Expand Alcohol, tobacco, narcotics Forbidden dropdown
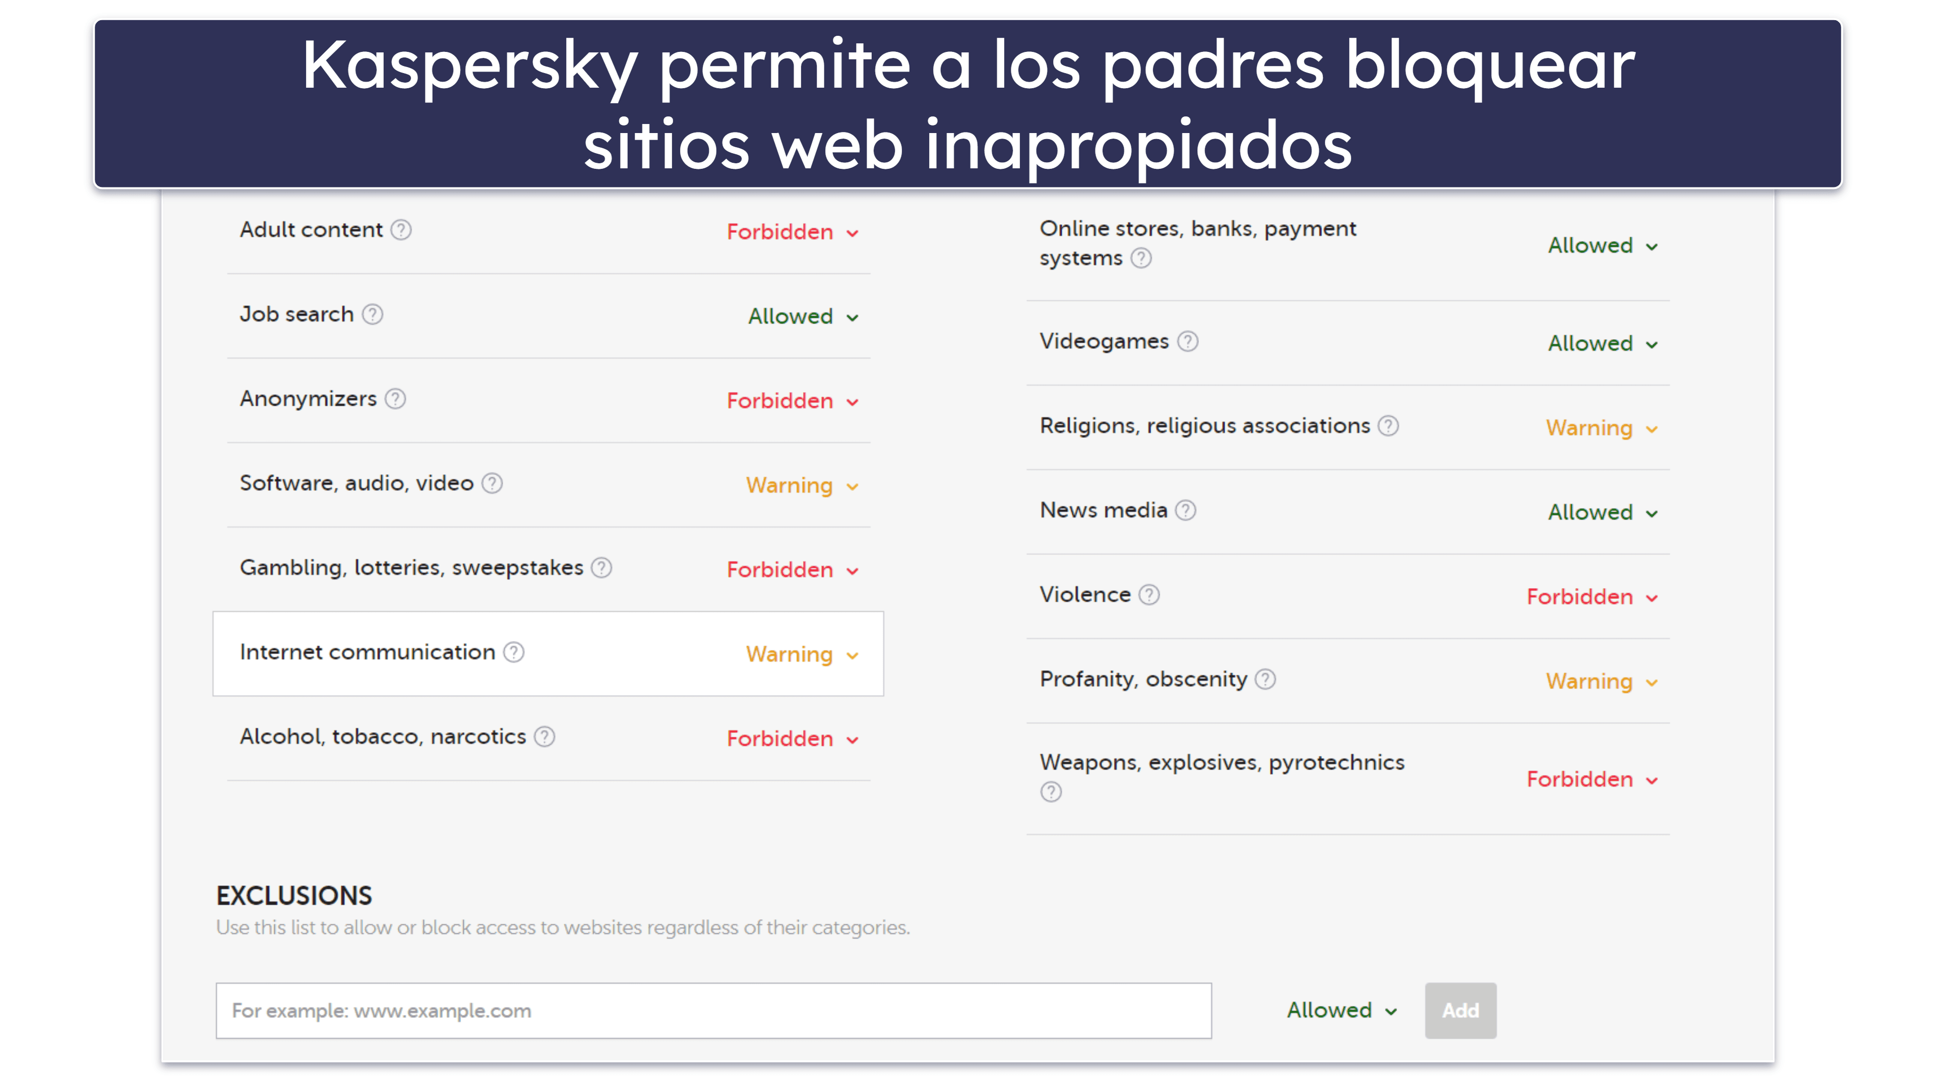 (792, 739)
